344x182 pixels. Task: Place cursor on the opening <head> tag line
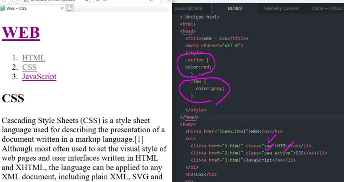pos(188,31)
